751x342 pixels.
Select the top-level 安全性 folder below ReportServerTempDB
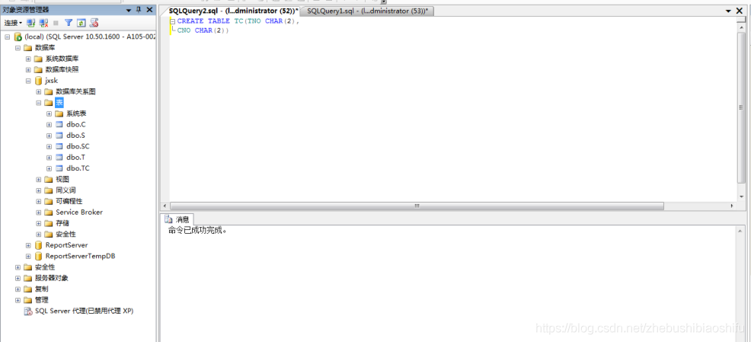tap(45, 267)
